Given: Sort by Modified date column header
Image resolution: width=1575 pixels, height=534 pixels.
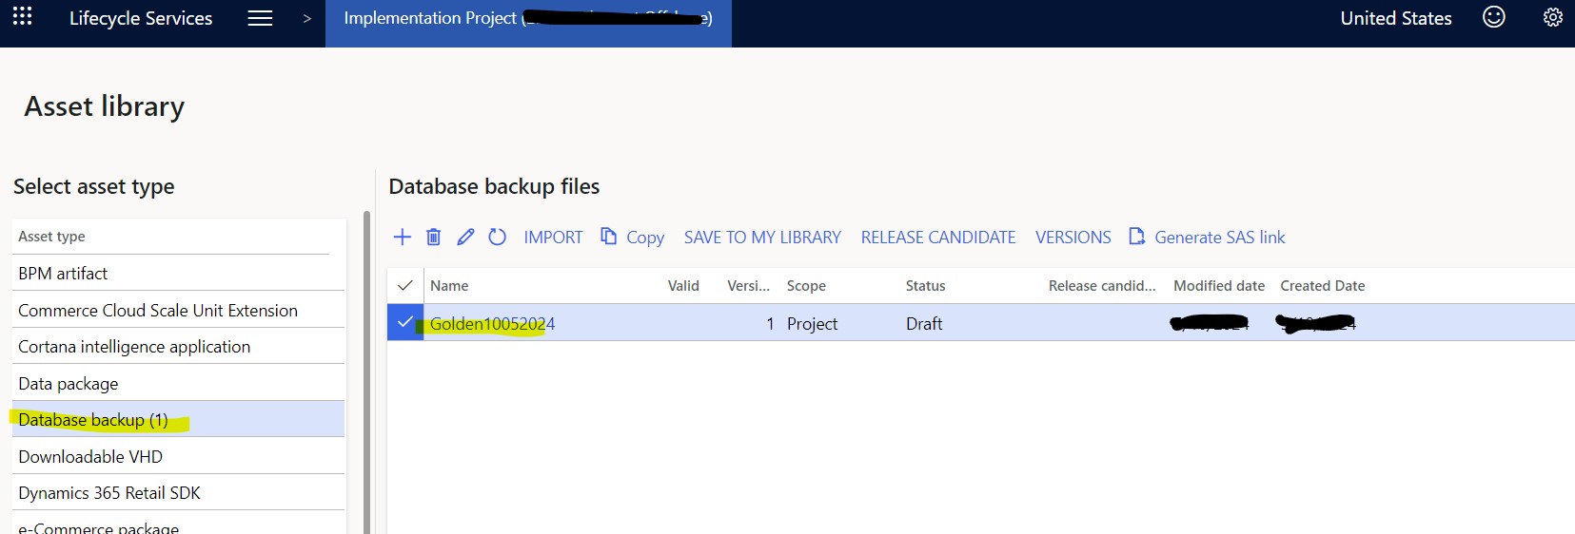Looking at the screenshot, I should [x=1219, y=286].
